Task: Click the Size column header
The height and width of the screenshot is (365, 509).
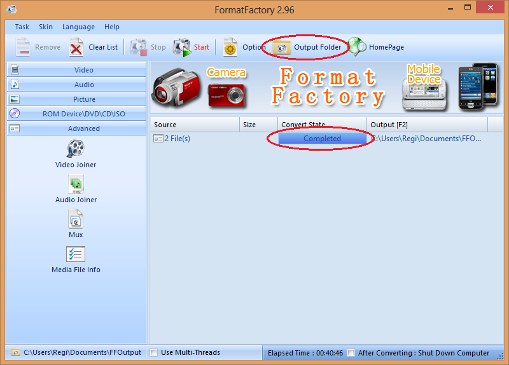Action: click(x=258, y=125)
